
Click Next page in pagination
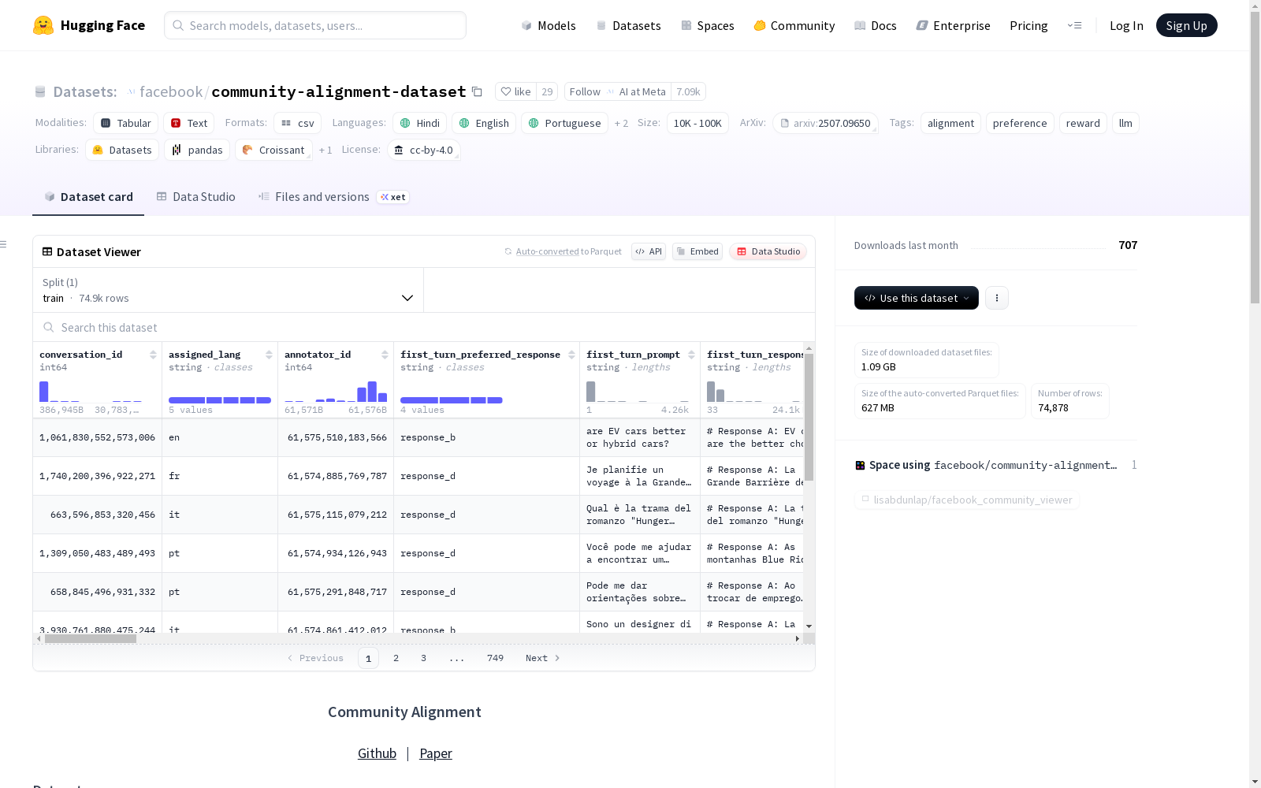tap(542, 658)
